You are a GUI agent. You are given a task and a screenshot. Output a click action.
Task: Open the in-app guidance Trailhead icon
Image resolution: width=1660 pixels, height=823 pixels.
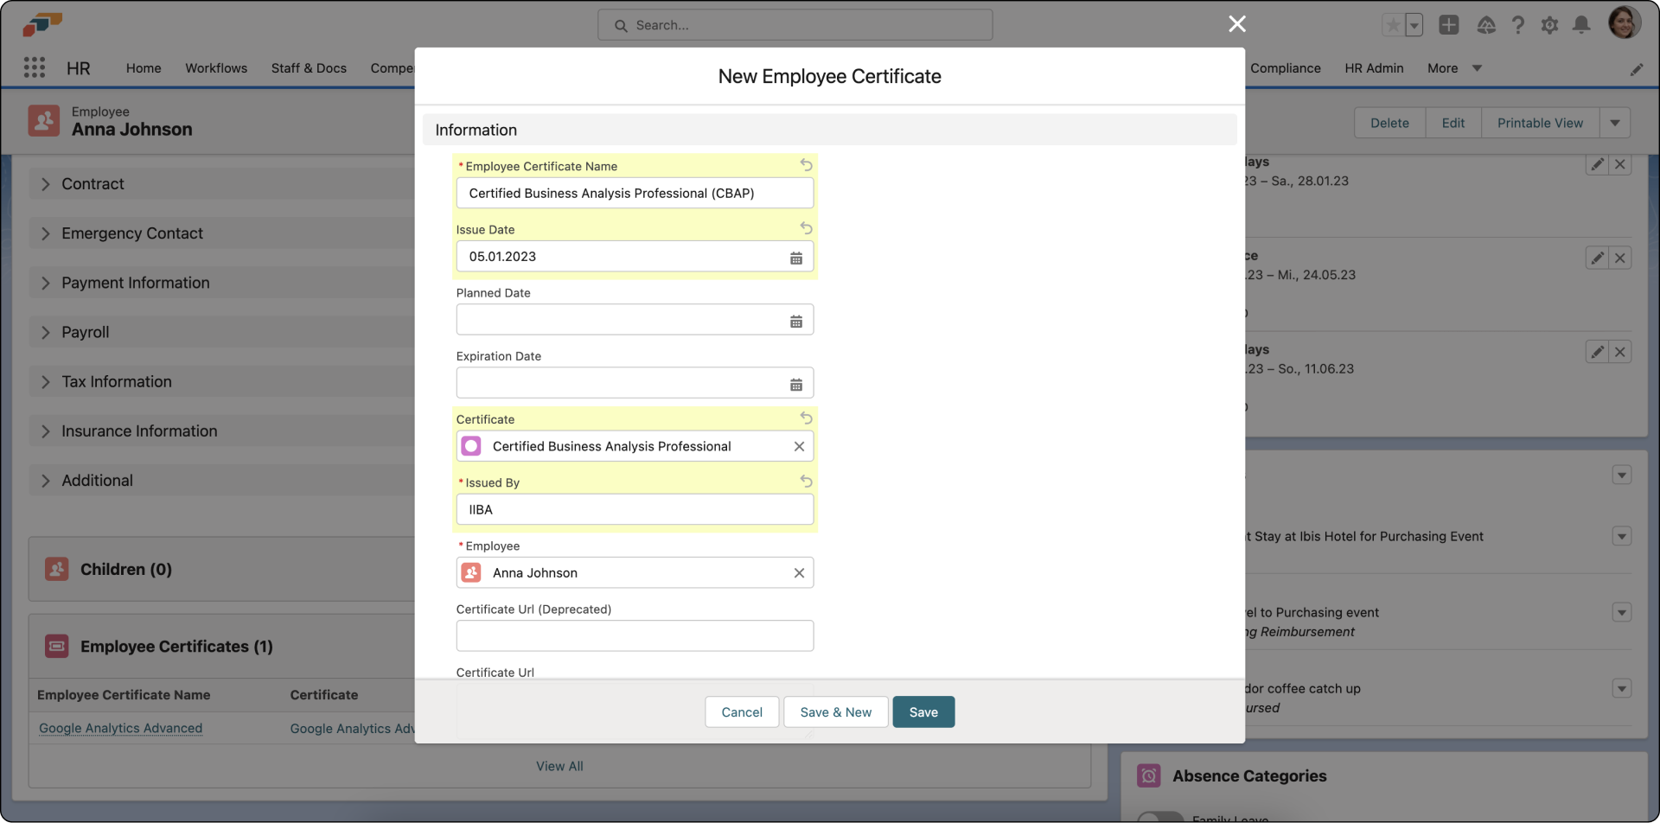1487,25
